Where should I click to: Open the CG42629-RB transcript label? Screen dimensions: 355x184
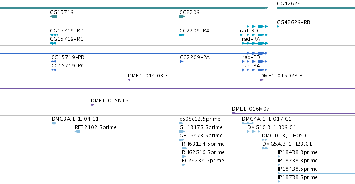click(293, 22)
